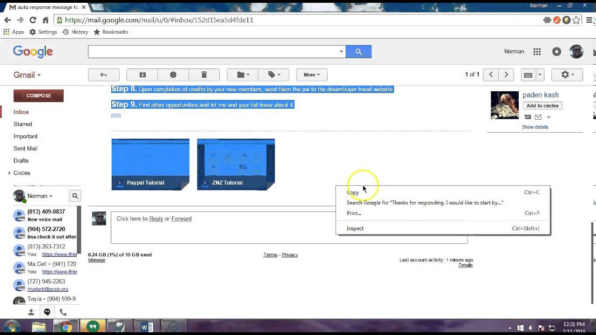Screen dimensions: 596x335
Task: Click the chat search magnifier button
Action: [75, 196]
